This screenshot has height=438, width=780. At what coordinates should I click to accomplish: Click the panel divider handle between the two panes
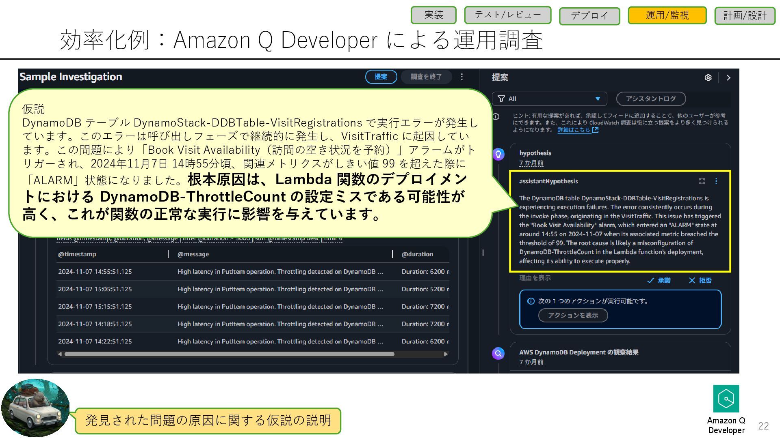point(483,253)
